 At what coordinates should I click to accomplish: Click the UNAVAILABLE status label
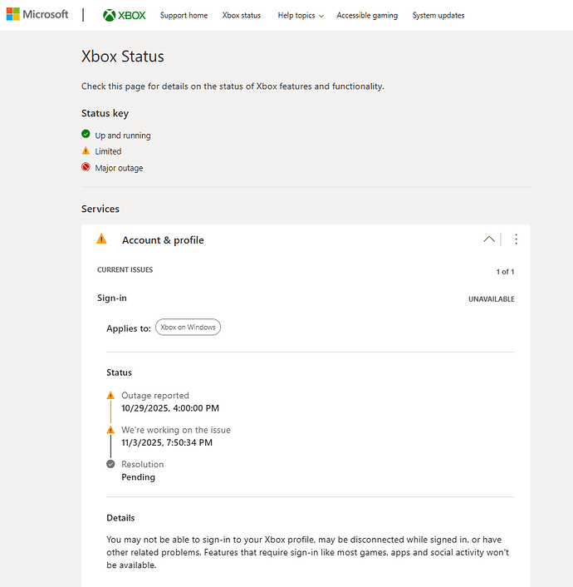[x=491, y=299]
